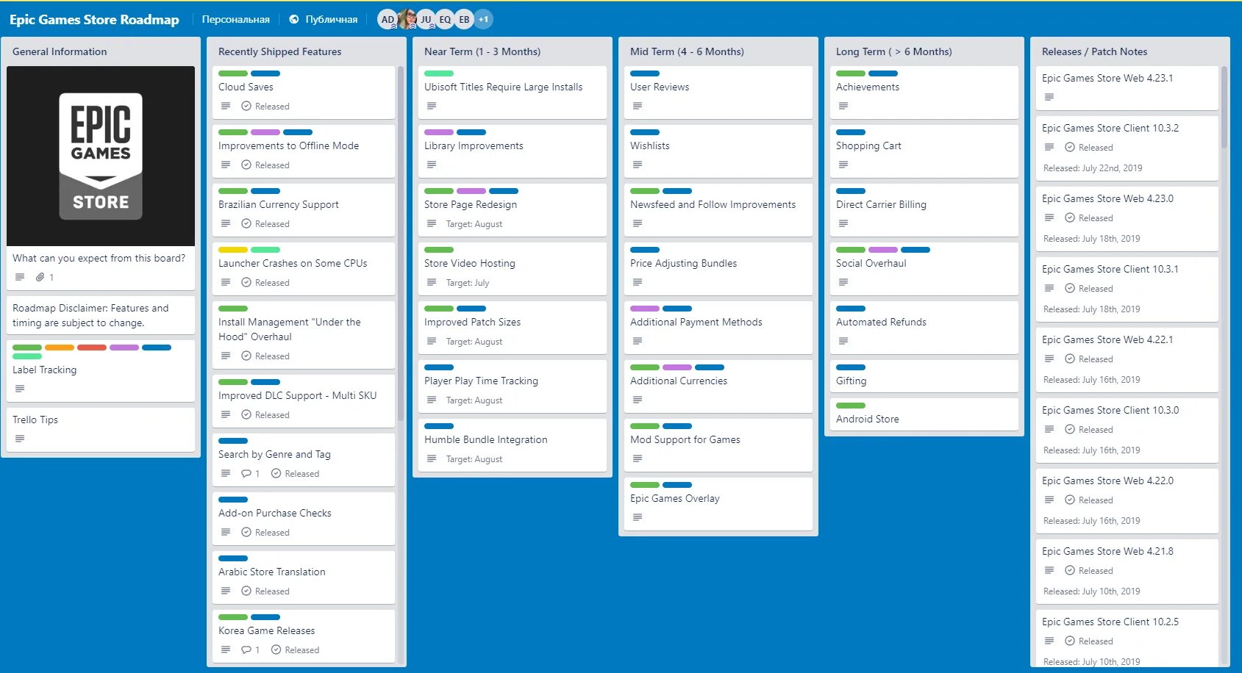The height and width of the screenshot is (673, 1242).
Task: Click the Epic Games Store Roadmap board title
Action: tap(94, 20)
